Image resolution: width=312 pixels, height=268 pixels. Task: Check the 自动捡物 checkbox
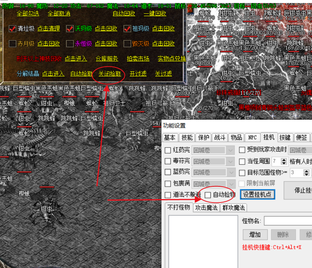point(208,195)
